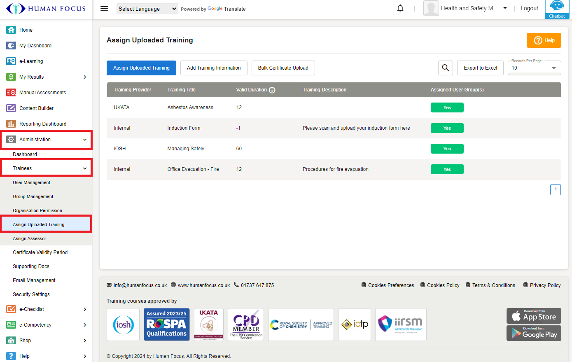The image size is (572, 362).
Task: Open the Chatbot assistant
Action: coord(557,9)
